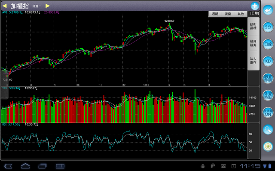The image size is (275, 171).
Task: Click the 4701 volume axis label
Action: tap(252, 114)
